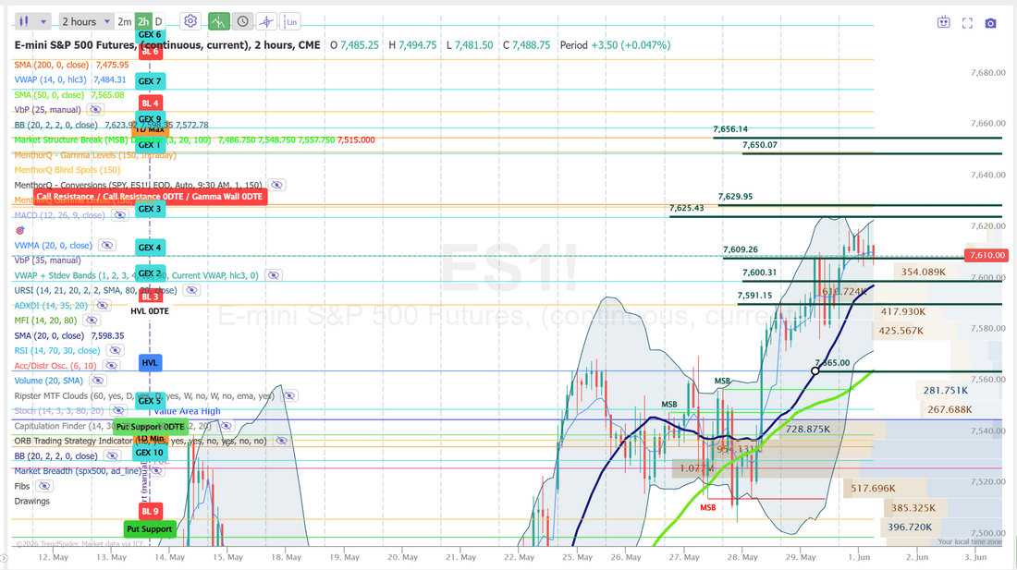
Task: Expand the chart type dropdown arrow
Action: pyautogui.click(x=43, y=21)
